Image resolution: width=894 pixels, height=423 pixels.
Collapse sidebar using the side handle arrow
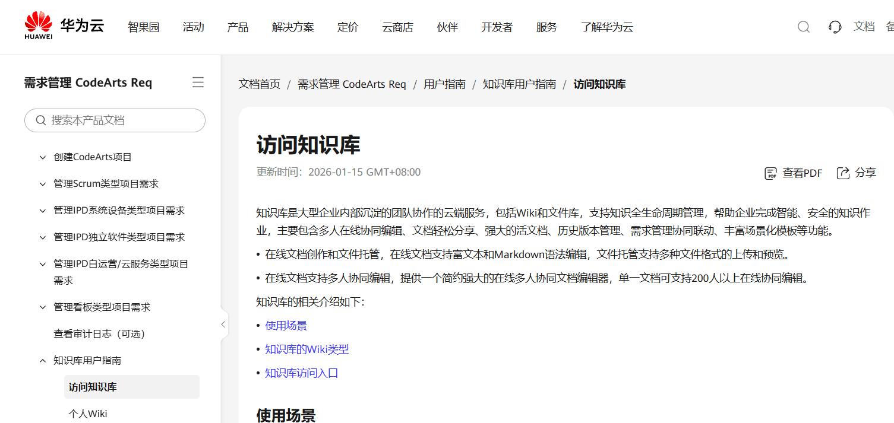(223, 324)
